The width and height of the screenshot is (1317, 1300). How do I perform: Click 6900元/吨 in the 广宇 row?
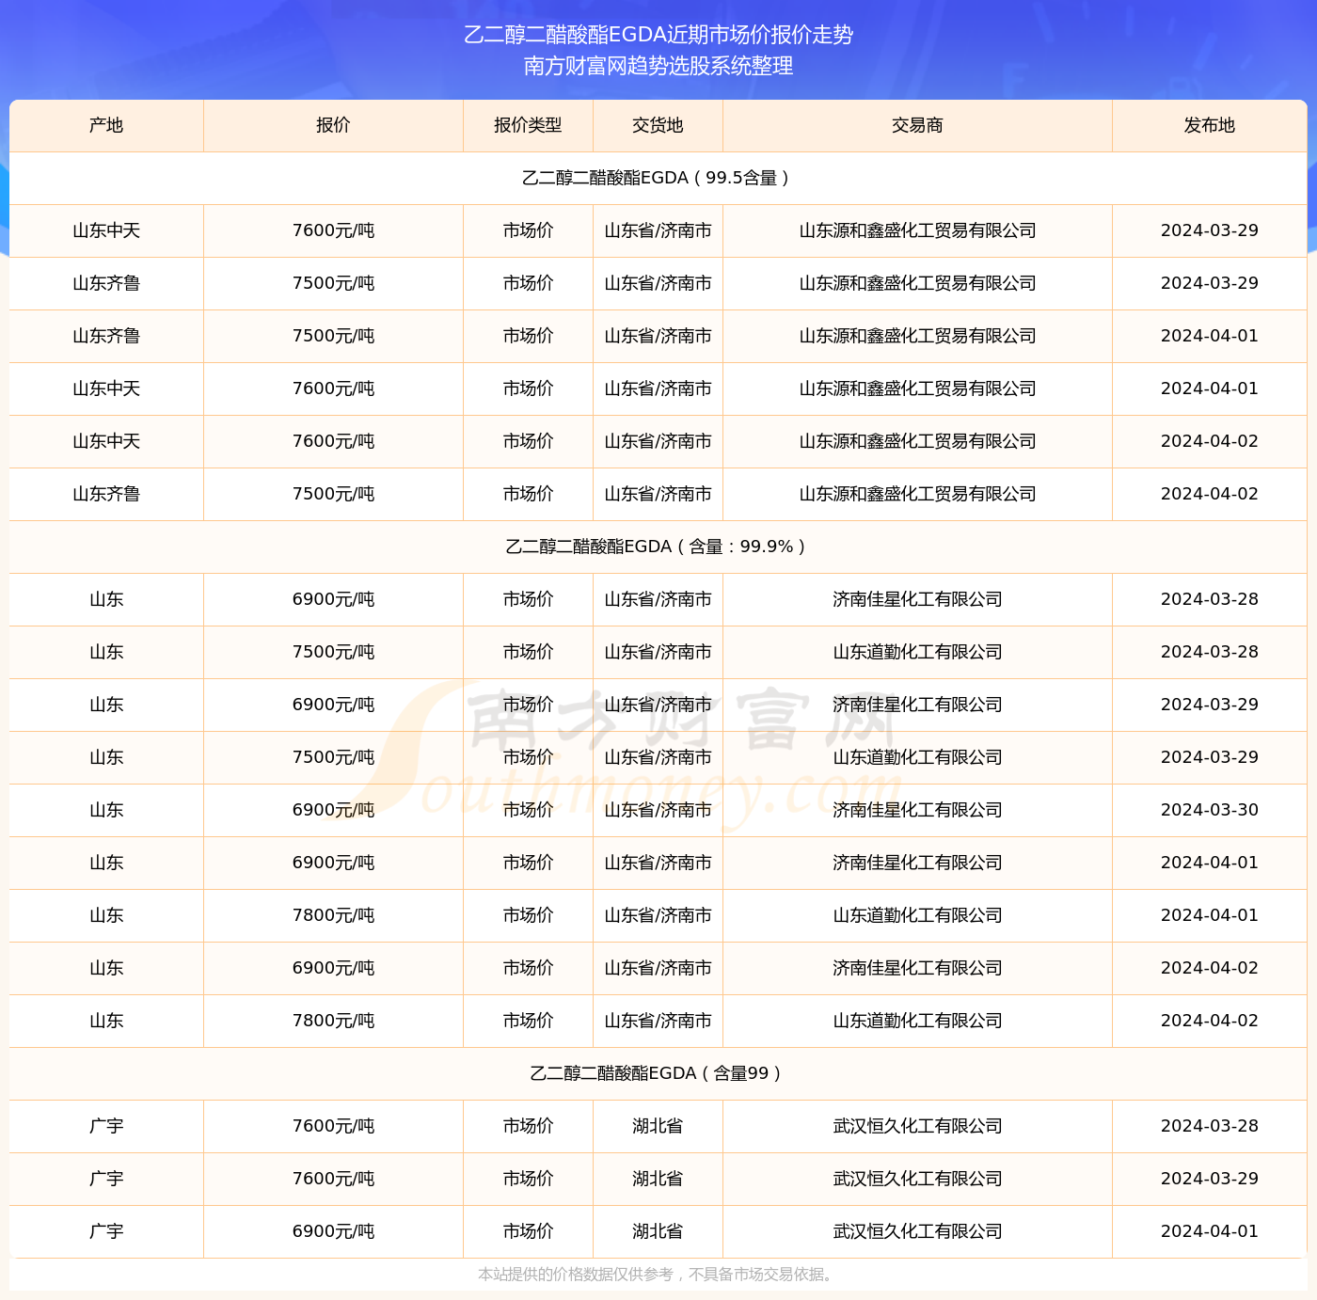pyautogui.click(x=333, y=1231)
